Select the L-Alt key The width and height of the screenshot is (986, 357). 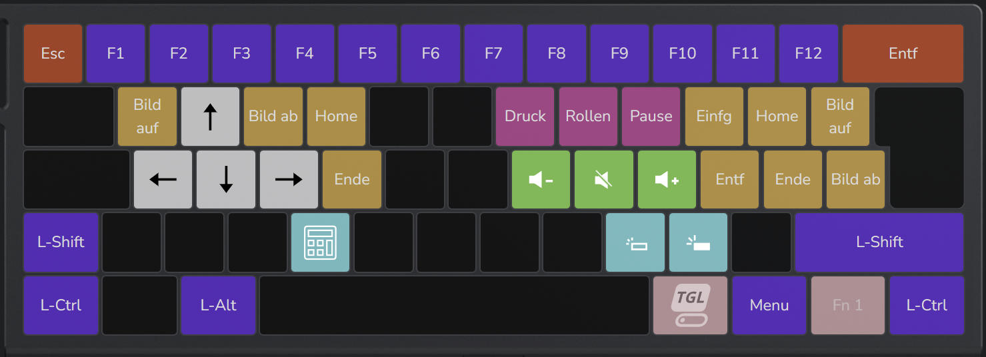218,305
